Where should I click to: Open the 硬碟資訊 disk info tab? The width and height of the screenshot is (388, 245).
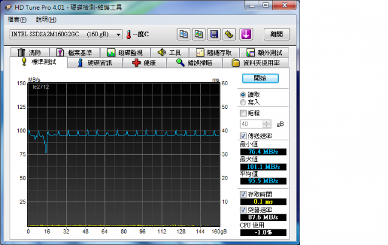(95, 63)
